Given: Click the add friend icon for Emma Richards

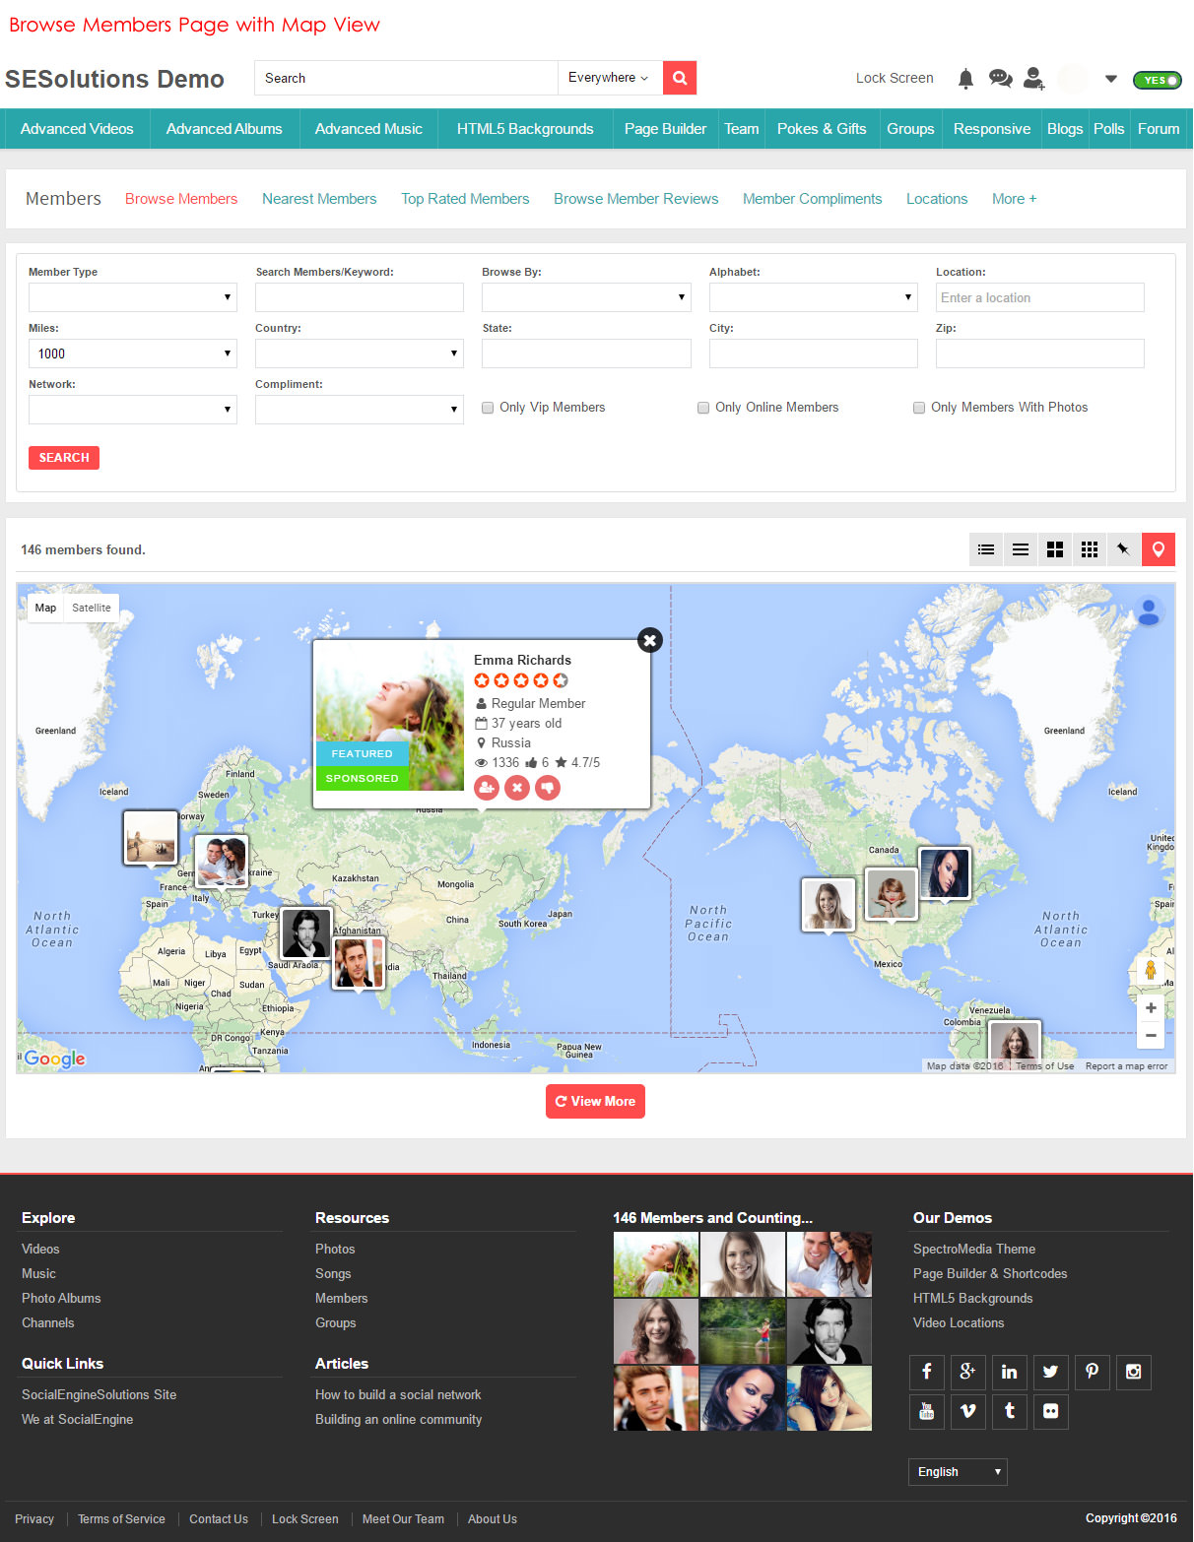Looking at the screenshot, I should (x=486, y=788).
